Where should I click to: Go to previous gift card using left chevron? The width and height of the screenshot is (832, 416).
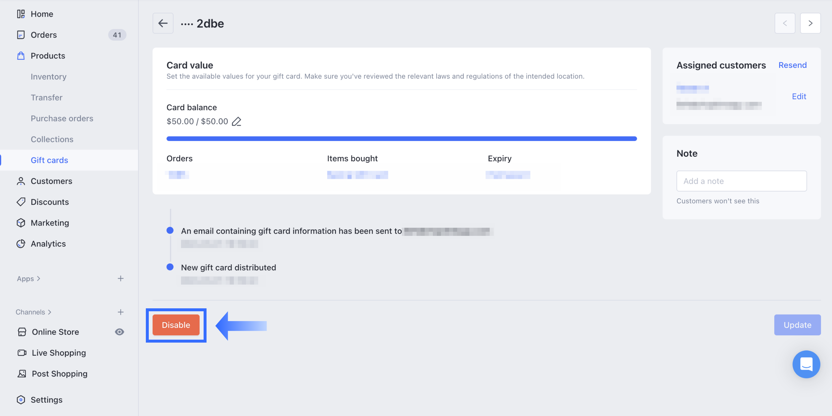785,23
